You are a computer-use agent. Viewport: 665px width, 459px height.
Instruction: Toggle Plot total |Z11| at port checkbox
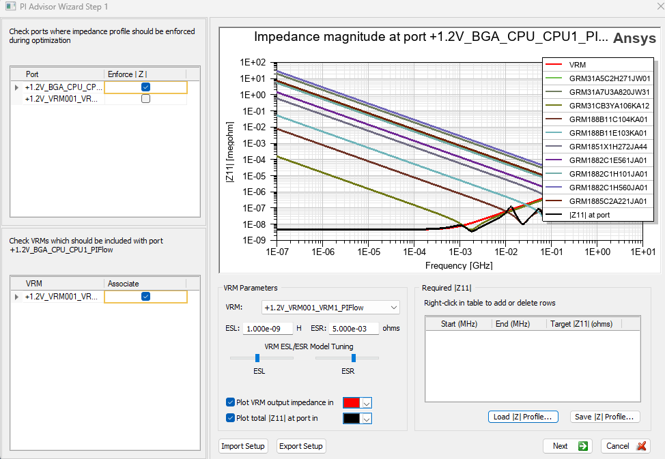[230, 418]
